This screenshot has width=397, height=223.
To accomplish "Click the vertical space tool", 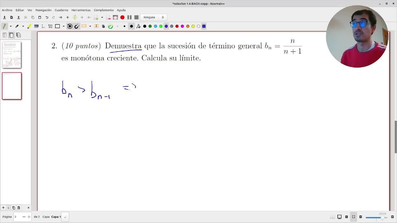I will click(x=96, y=26).
